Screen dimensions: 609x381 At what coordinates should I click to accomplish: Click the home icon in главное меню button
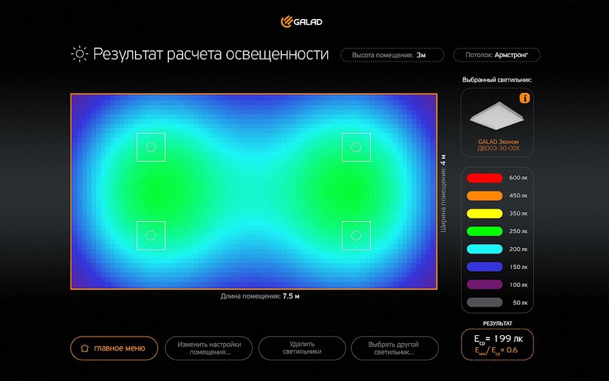click(x=84, y=348)
